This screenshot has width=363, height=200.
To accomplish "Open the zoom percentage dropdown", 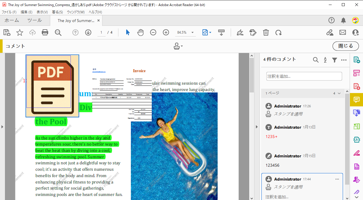I will [192, 32].
